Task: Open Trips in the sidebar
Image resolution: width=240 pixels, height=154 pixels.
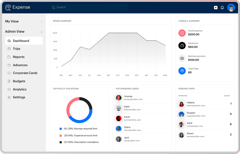Action: pyautogui.click(x=16, y=49)
